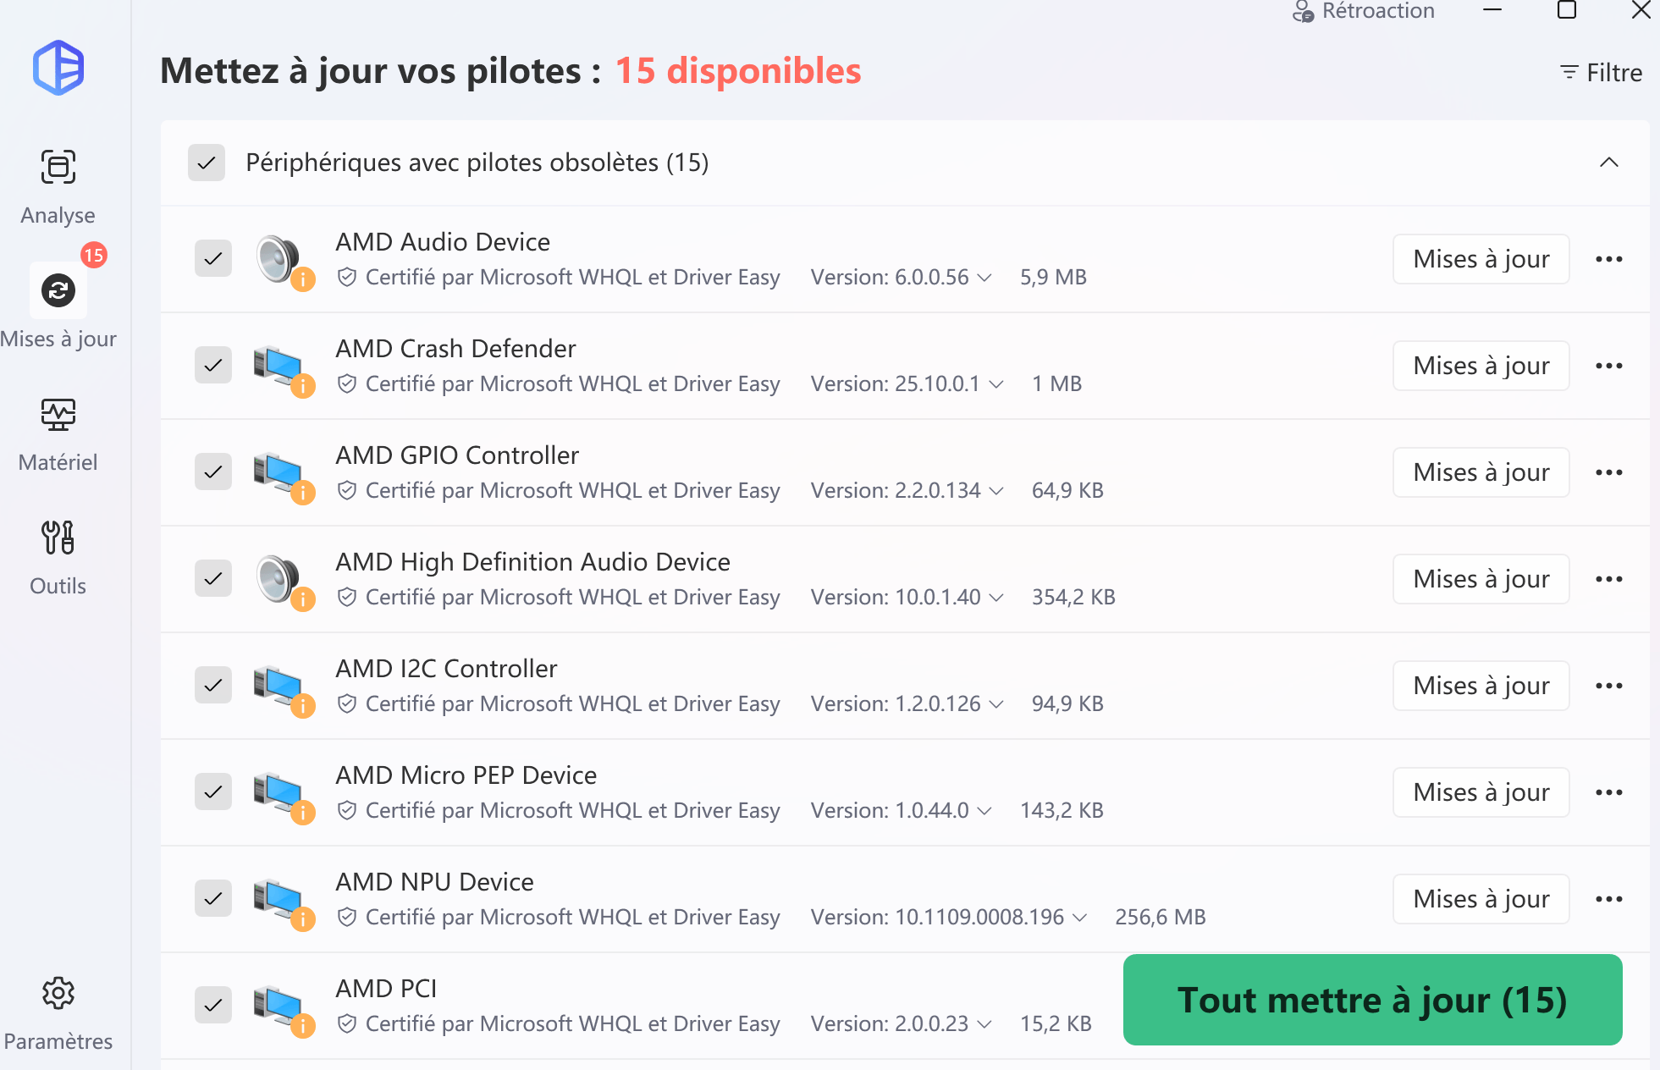Open more options for AMD Audio Device

click(1608, 259)
